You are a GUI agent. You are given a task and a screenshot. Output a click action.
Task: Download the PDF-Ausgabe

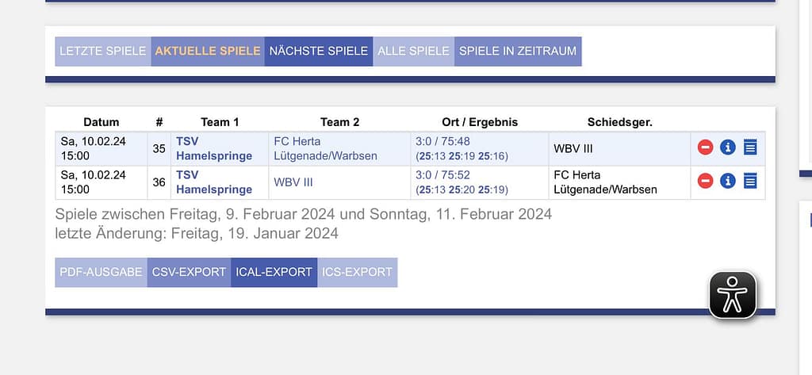pos(101,272)
